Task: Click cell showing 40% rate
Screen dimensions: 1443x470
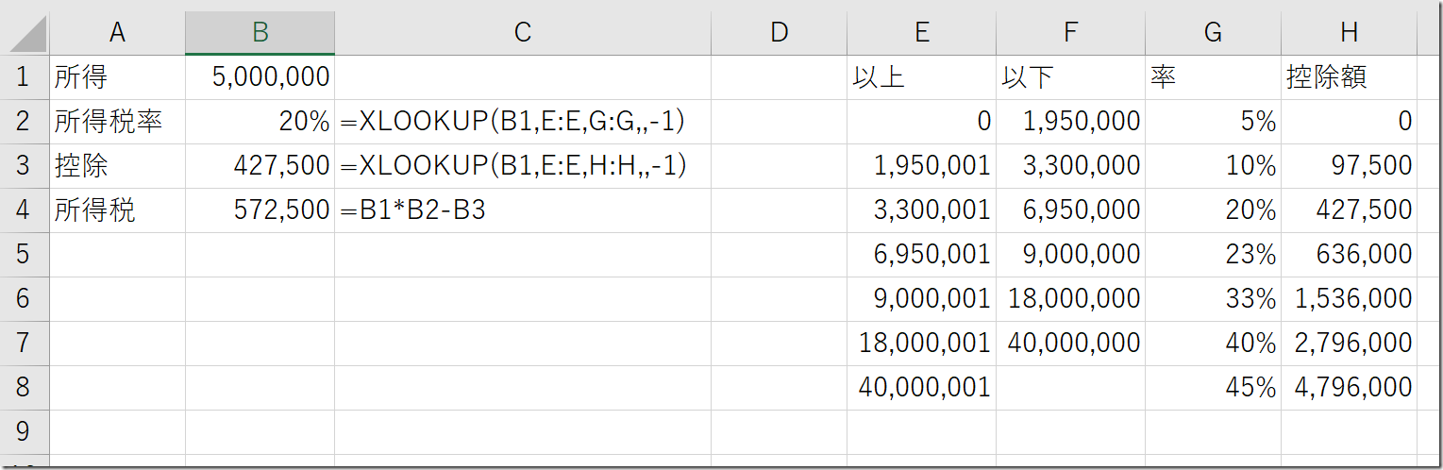Action: click(1213, 344)
